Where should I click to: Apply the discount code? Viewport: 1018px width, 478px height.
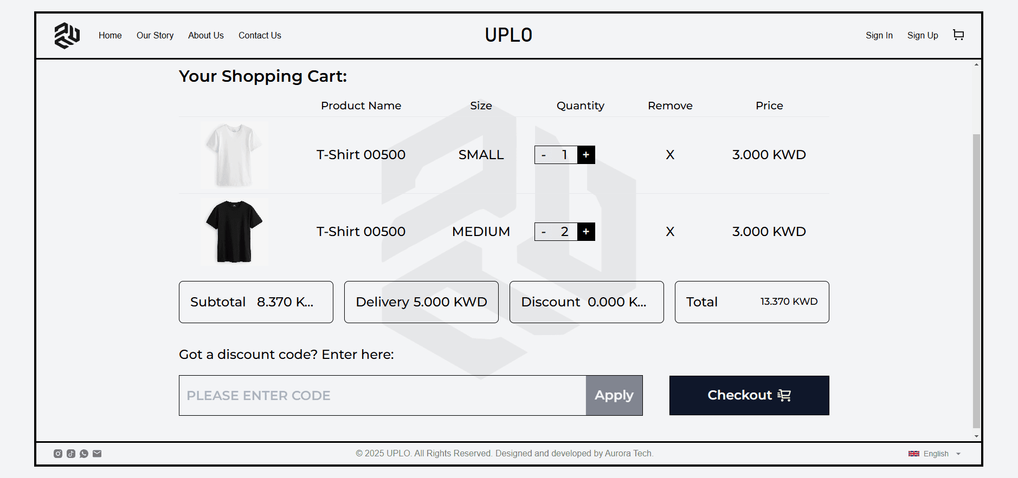click(x=614, y=395)
